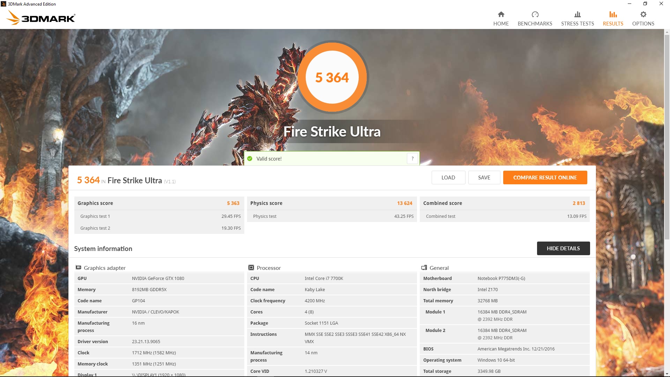Click the Module 2 memory row
670x377 pixels.
(x=505, y=334)
